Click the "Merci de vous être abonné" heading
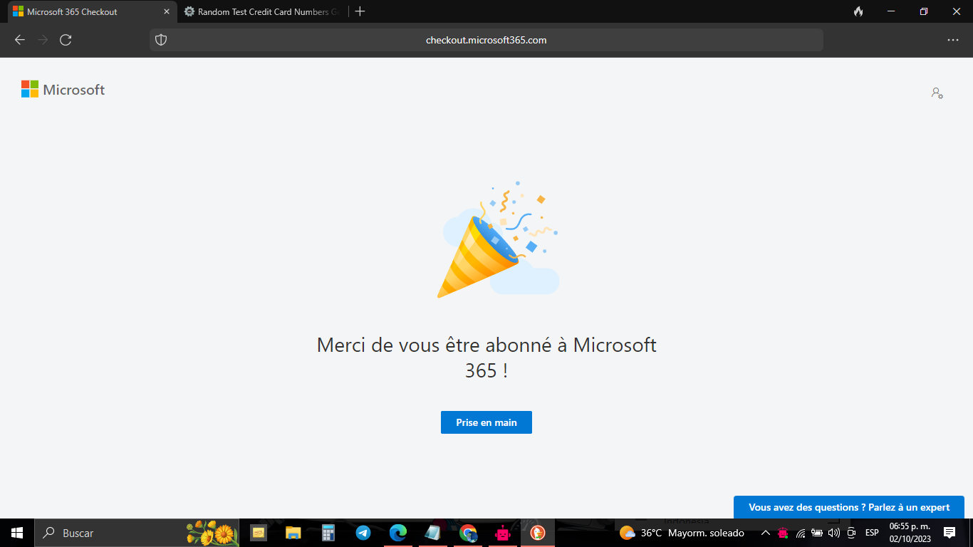The width and height of the screenshot is (973, 547). (486, 358)
